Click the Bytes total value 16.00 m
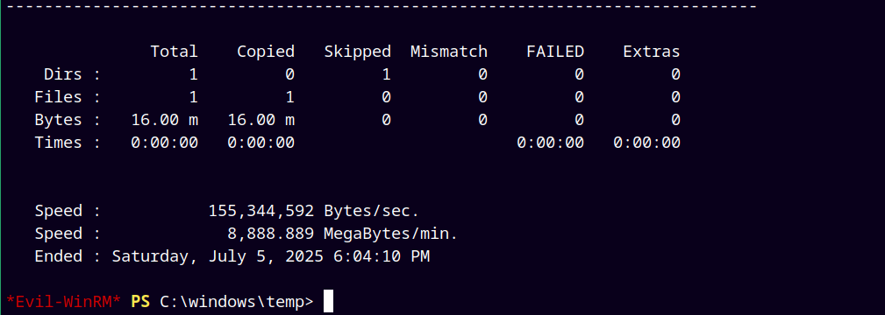The height and width of the screenshot is (315, 885). point(165,120)
